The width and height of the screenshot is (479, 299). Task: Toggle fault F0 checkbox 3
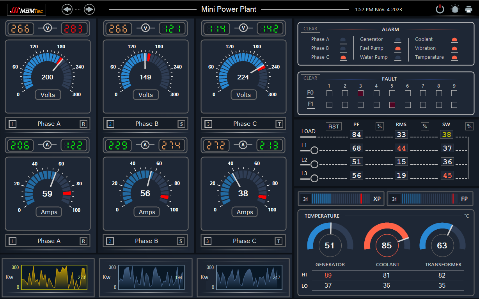360,93
